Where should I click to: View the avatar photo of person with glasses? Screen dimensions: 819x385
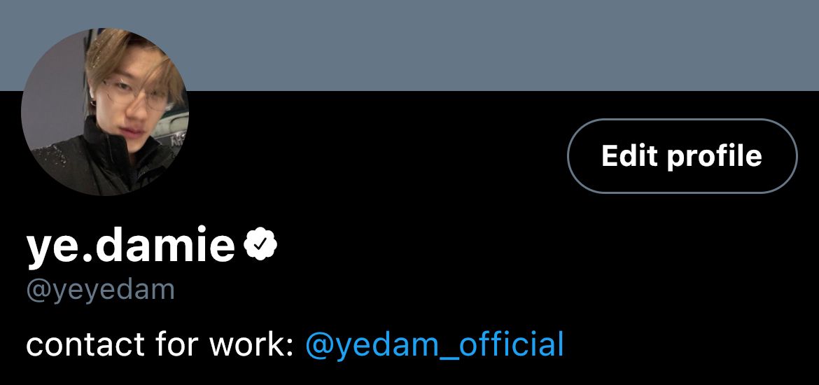[105, 112]
